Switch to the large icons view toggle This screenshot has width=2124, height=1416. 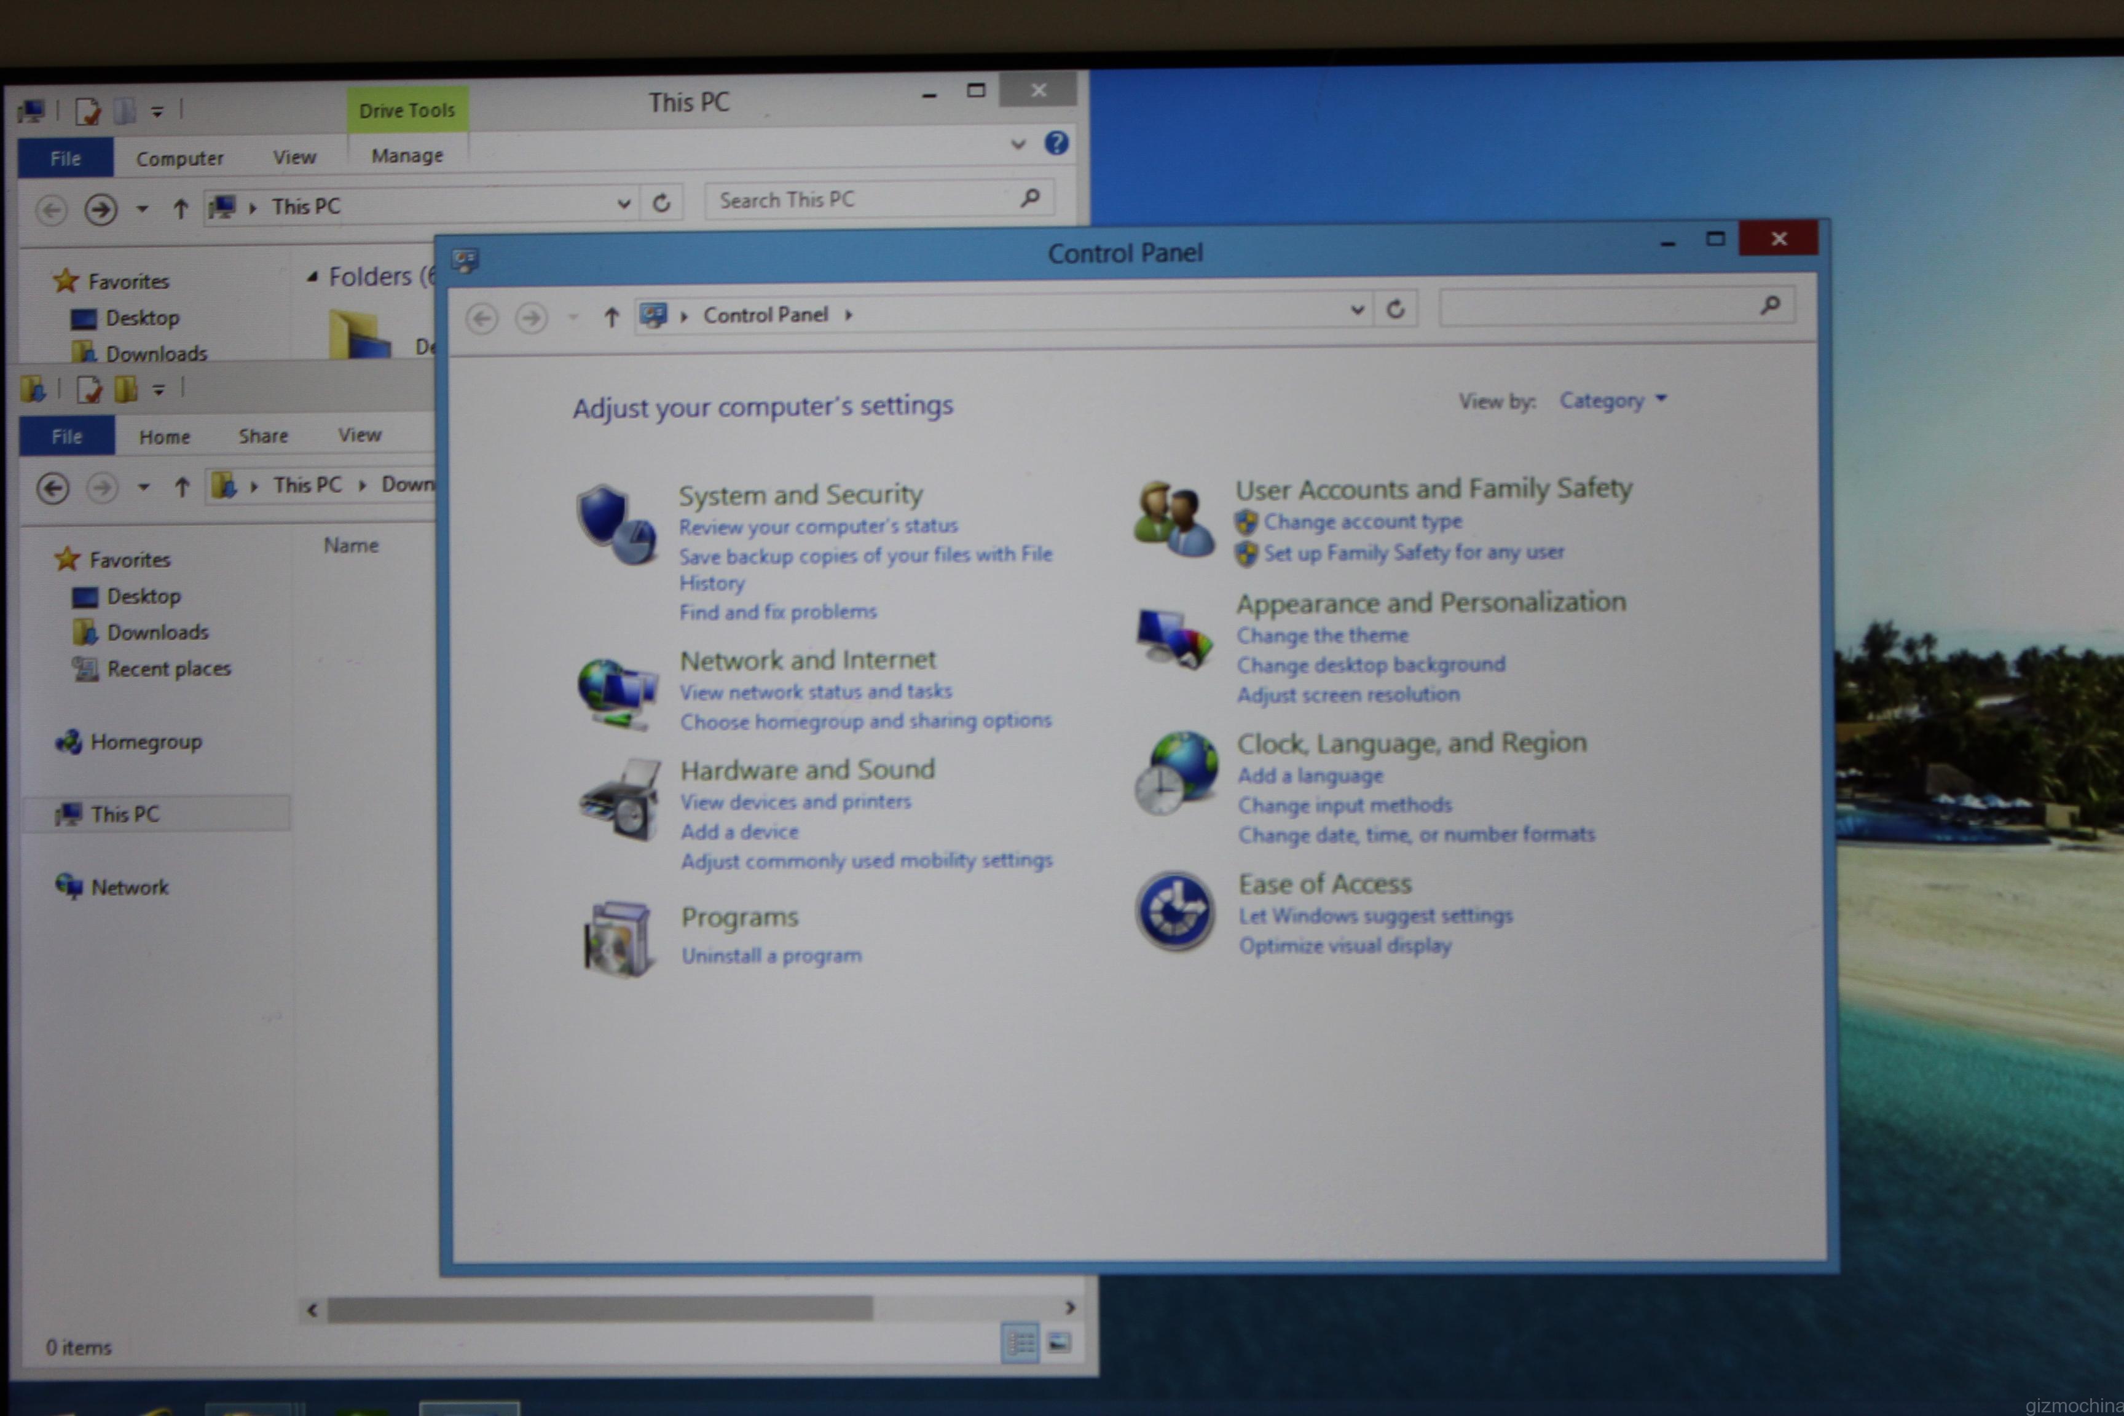tap(1060, 1343)
